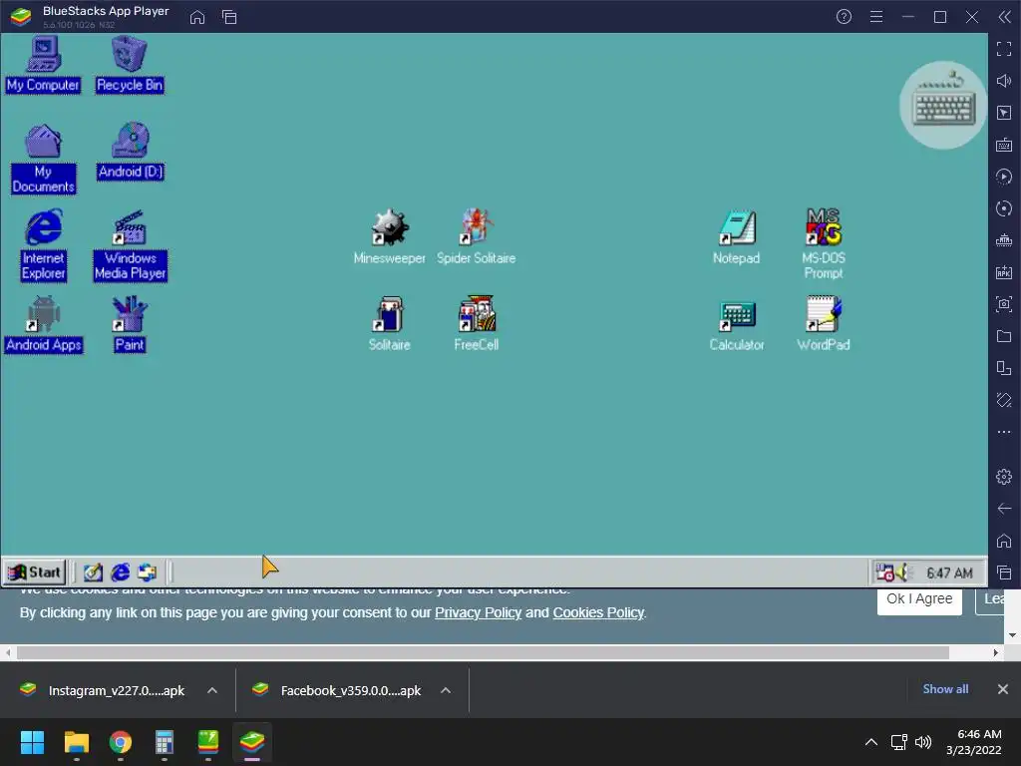Close the Chrome downloads bar
Screen dimensions: 1021x766
(1003, 689)
